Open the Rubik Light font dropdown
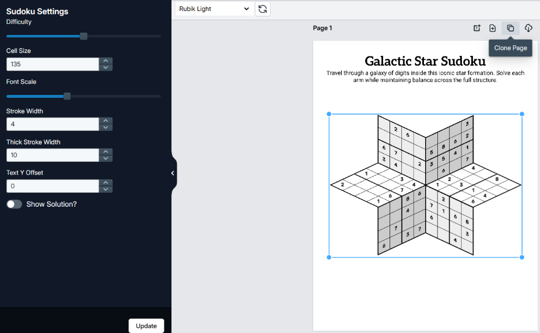This screenshot has height=333, width=540. pyautogui.click(x=214, y=9)
